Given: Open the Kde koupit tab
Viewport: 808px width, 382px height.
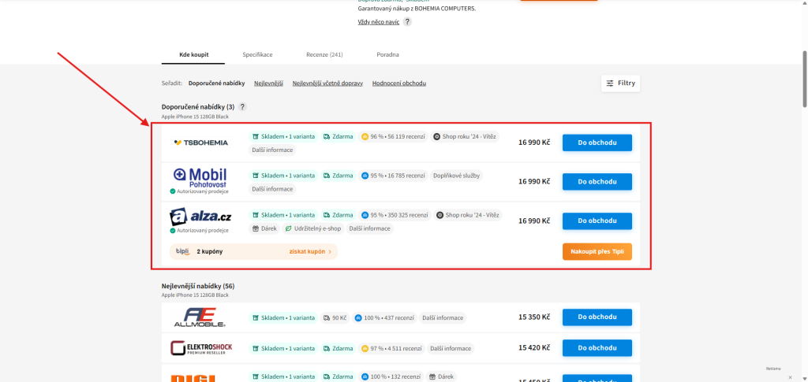Looking at the screenshot, I should click(x=193, y=54).
